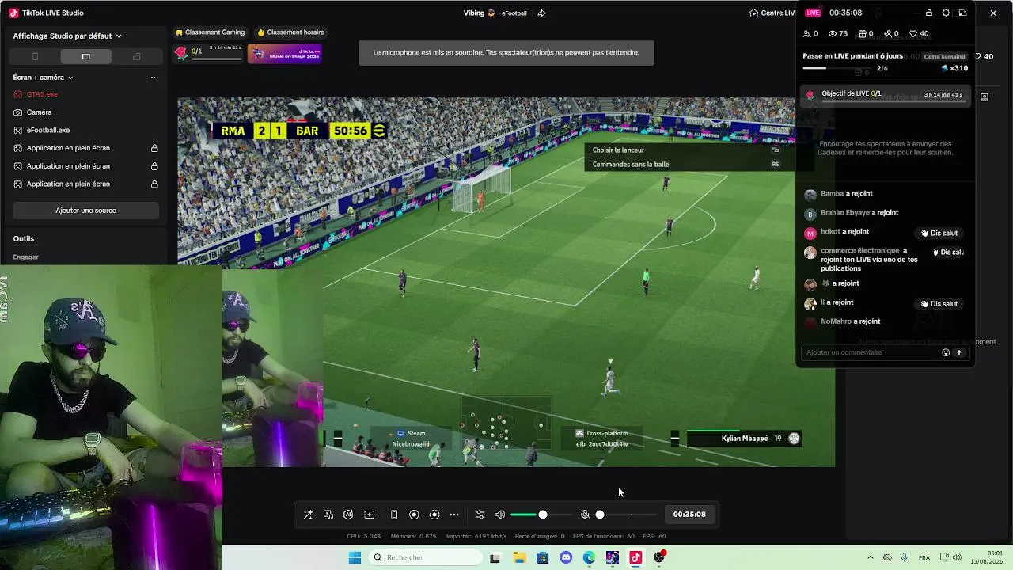Image resolution: width=1013 pixels, height=570 pixels.
Task: Send comment with the arrow button
Action: pos(959,353)
